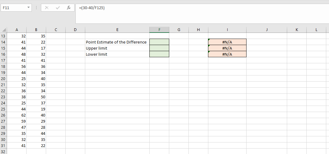
Task: Click the Select All corner triangle
Action: pyautogui.click(x=3, y=30)
